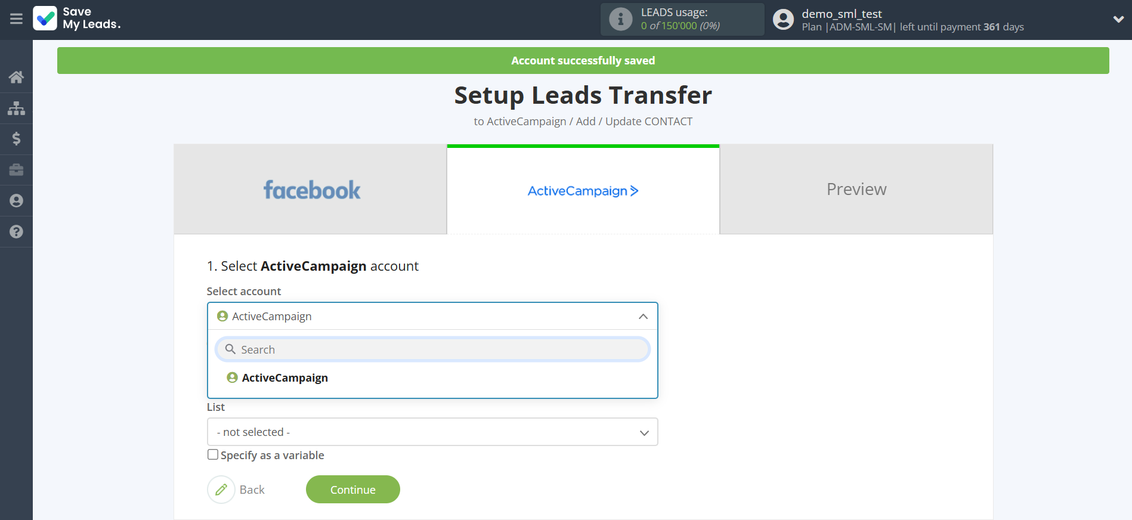This screenshot has height=520, width=1132.
Task: Select the ActiveCampaign tab
Action: 583,191
